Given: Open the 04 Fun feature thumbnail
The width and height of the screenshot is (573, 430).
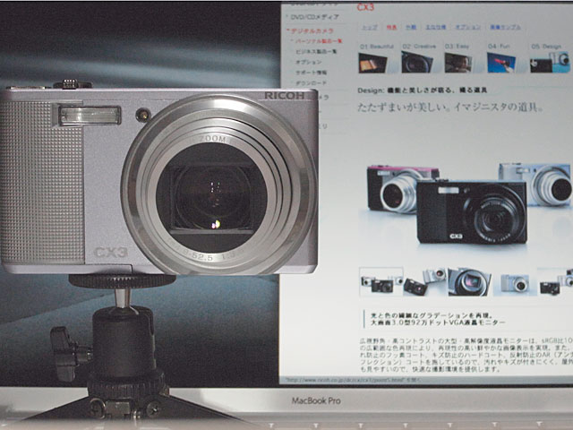Looking at the screenshot, I should (501, 63).
